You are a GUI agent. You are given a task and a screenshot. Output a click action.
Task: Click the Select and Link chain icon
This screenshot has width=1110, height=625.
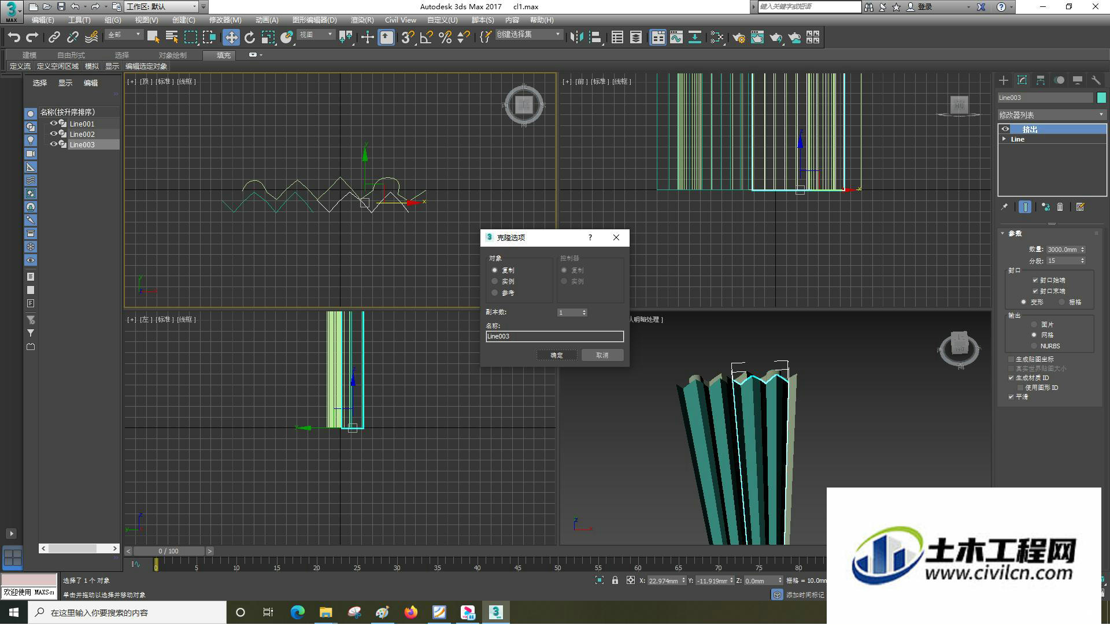54,38
